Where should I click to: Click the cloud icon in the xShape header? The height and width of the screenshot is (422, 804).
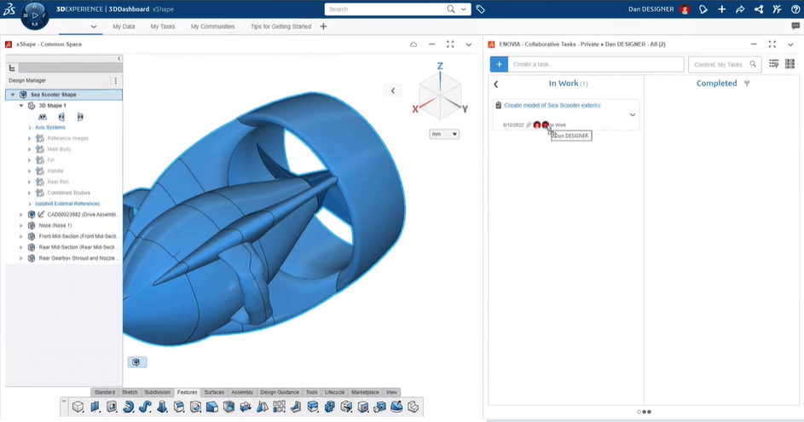[414, 44]
